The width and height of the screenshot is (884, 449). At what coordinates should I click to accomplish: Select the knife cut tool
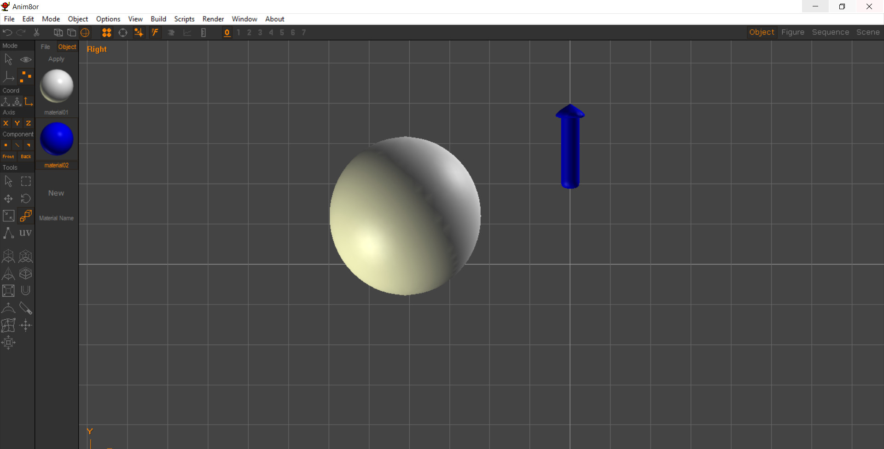coord(26,308)
